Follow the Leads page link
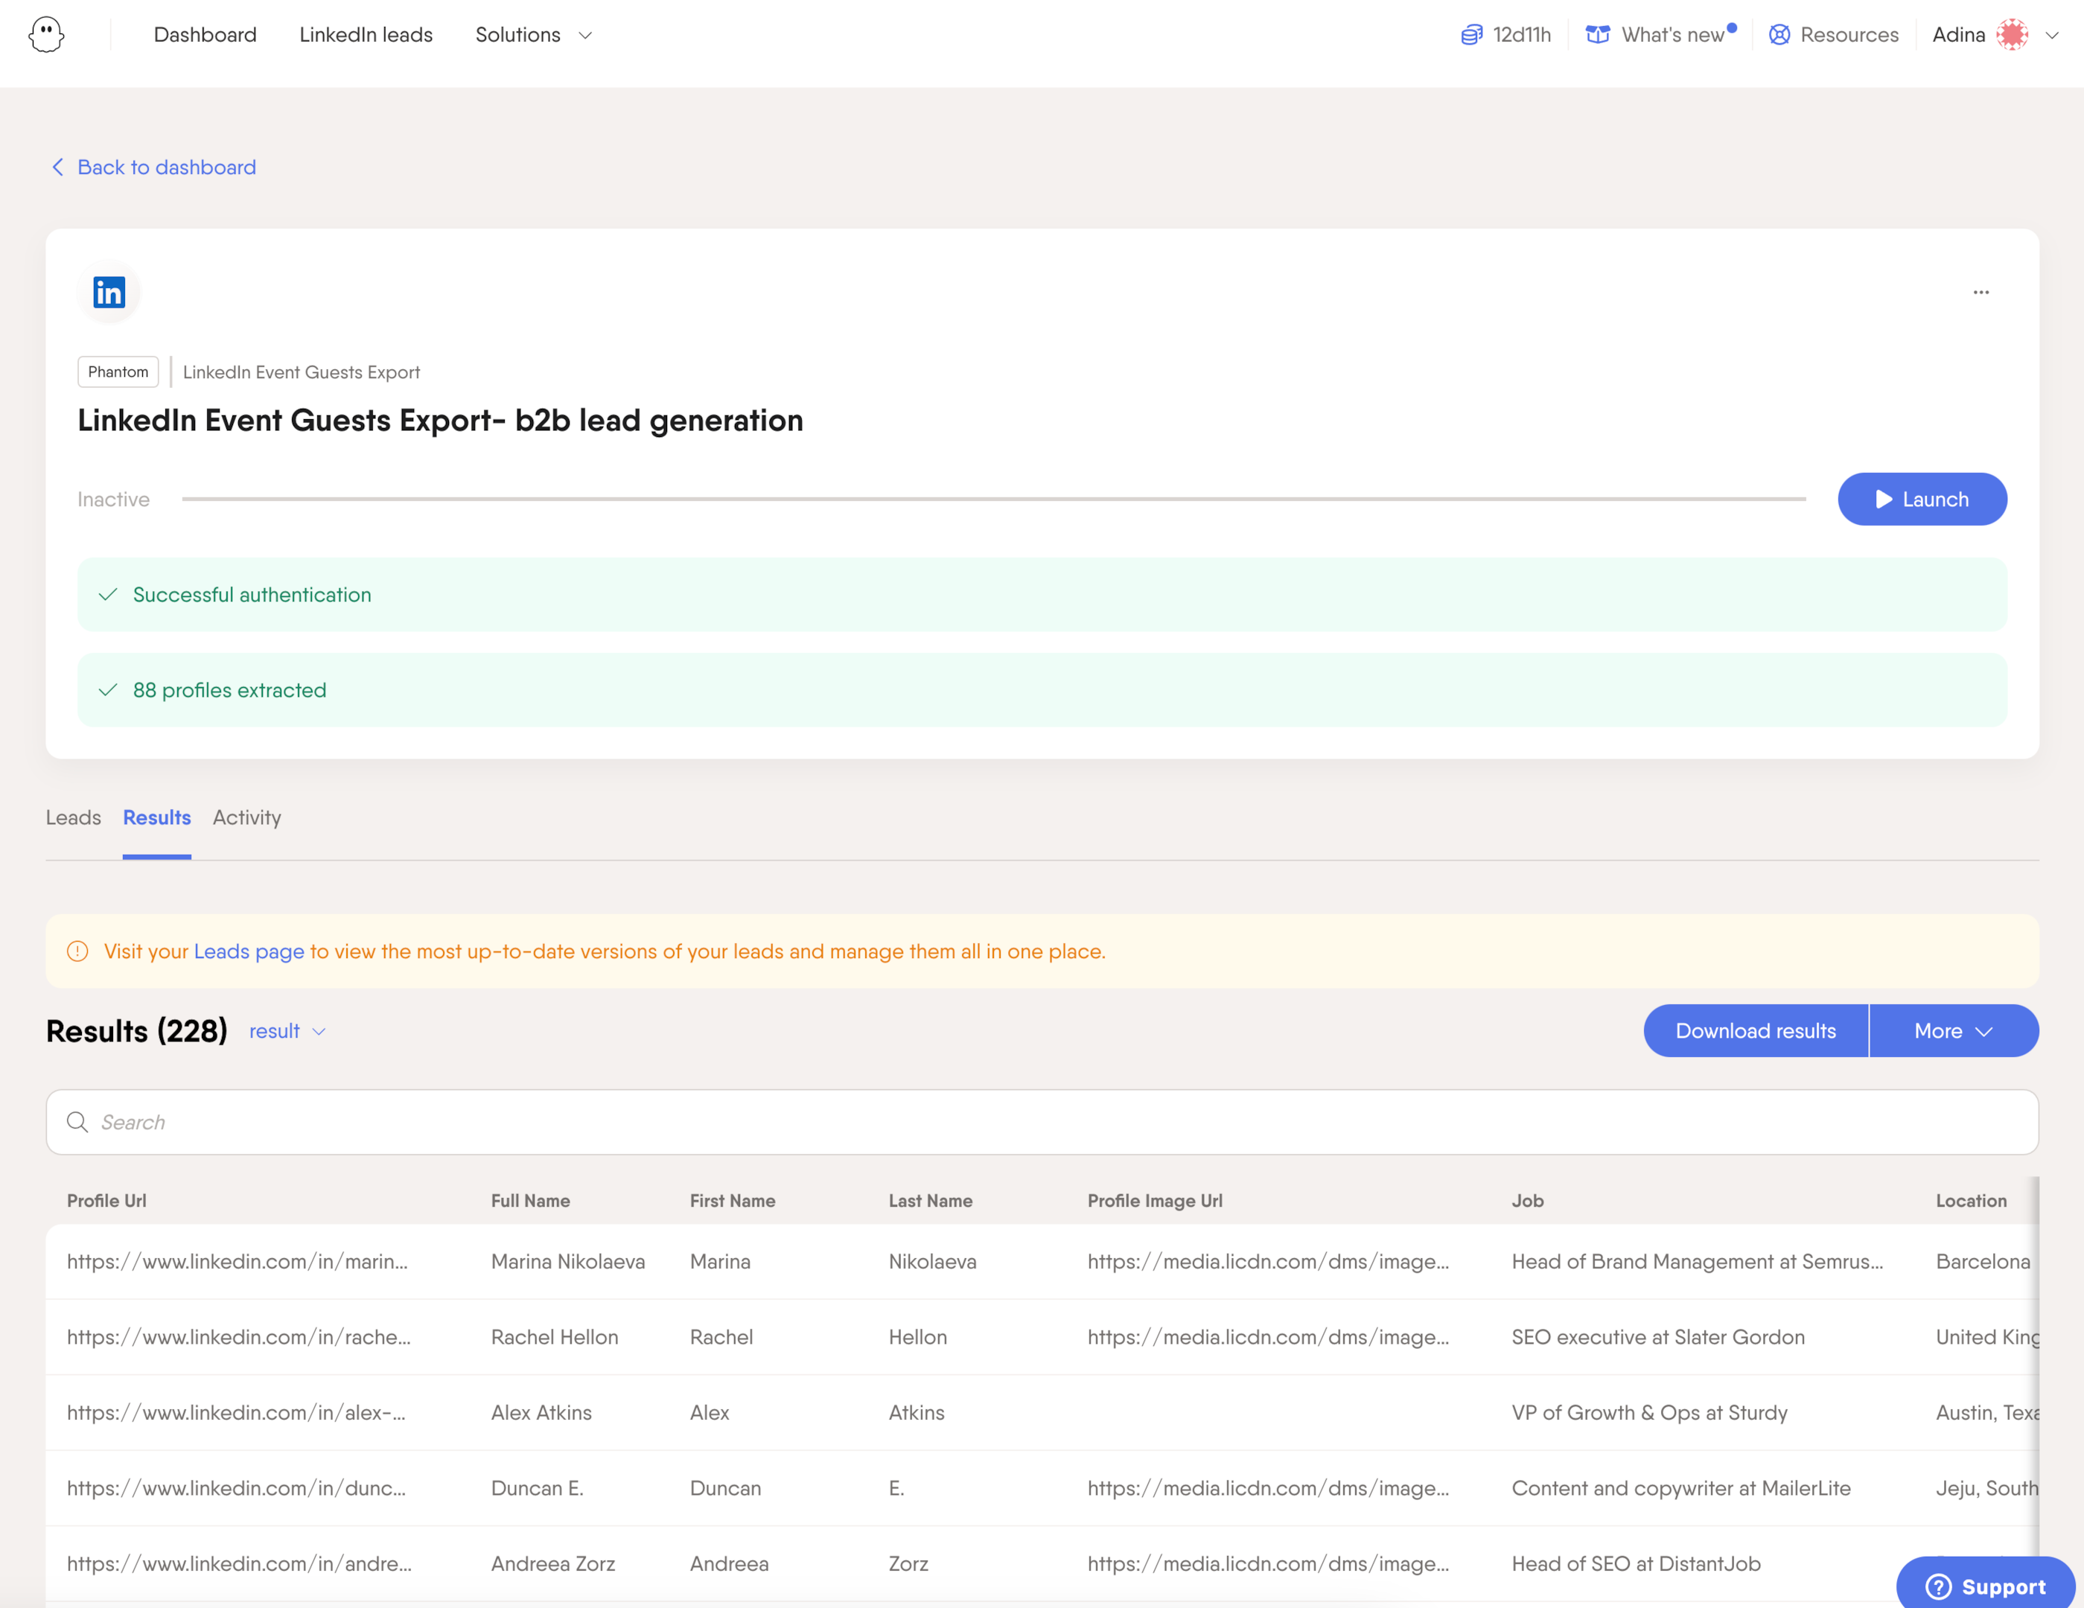 [x=249, y=951]
